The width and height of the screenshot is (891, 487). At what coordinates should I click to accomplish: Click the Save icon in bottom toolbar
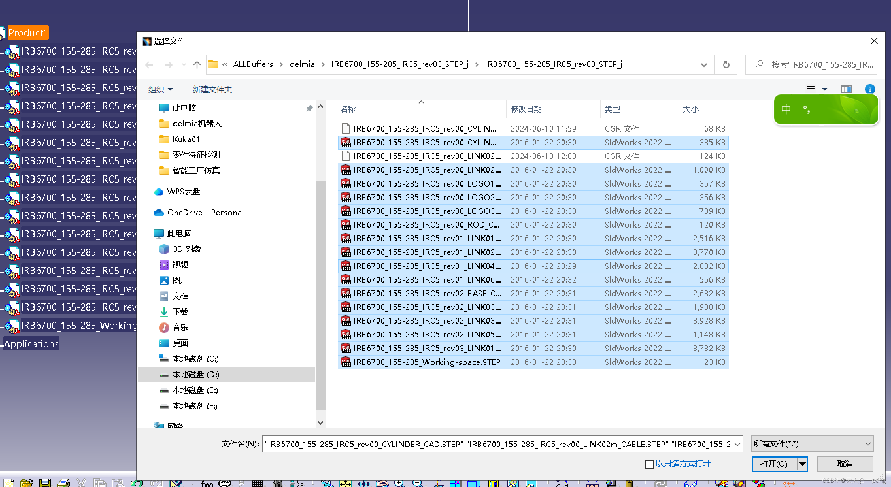[45, 482]
